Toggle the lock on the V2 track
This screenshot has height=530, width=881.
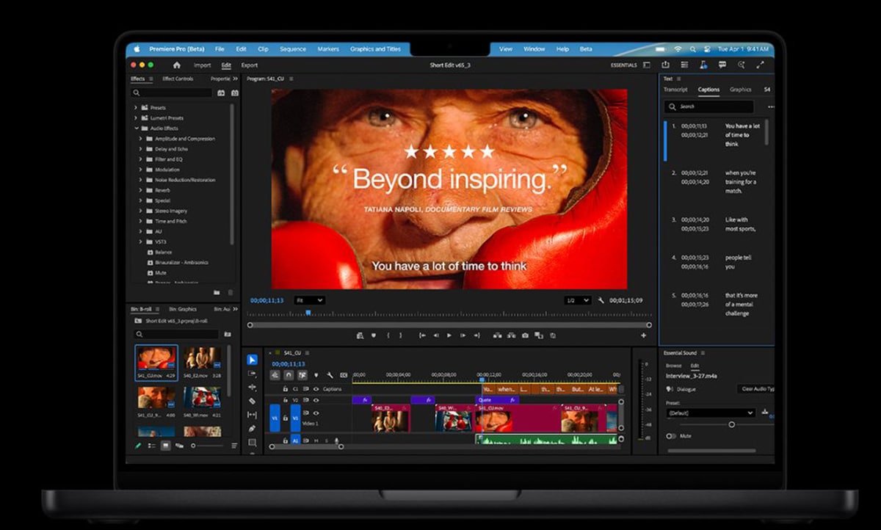click(x=285, y=400)
